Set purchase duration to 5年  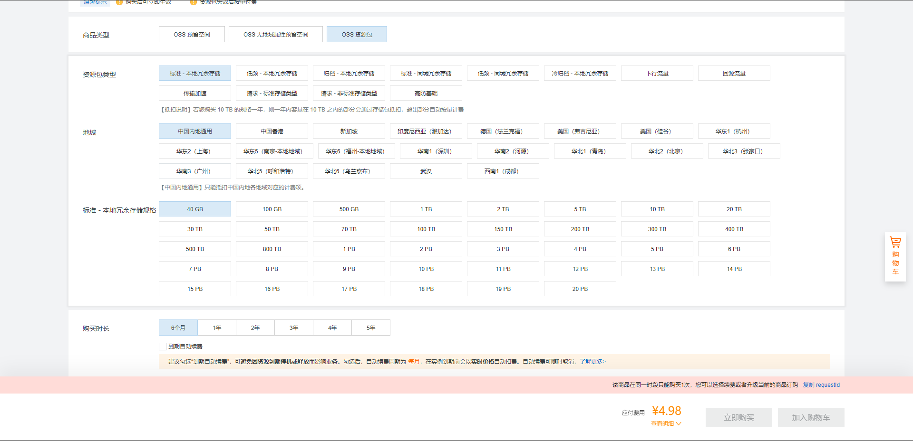click(371, 328)
